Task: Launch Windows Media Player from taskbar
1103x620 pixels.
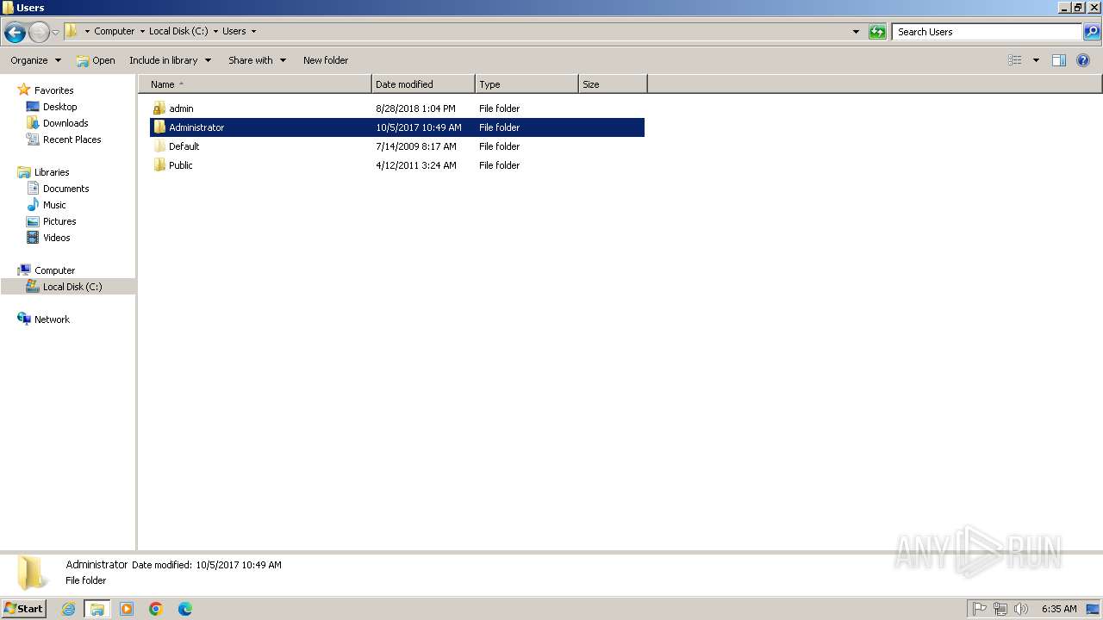Action: click(x=127, y=609)
